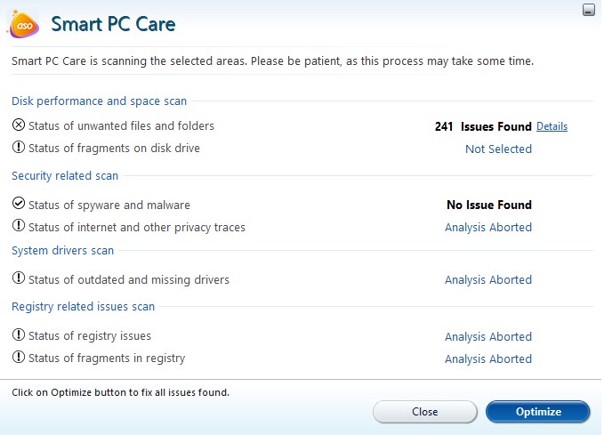The width and height of the screenshot is (604, 435).
Task: Minimize the Smart PC Care window
Action: (588, 10)
